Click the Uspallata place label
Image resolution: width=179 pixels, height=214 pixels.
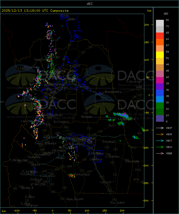click(x=41, y=59)
